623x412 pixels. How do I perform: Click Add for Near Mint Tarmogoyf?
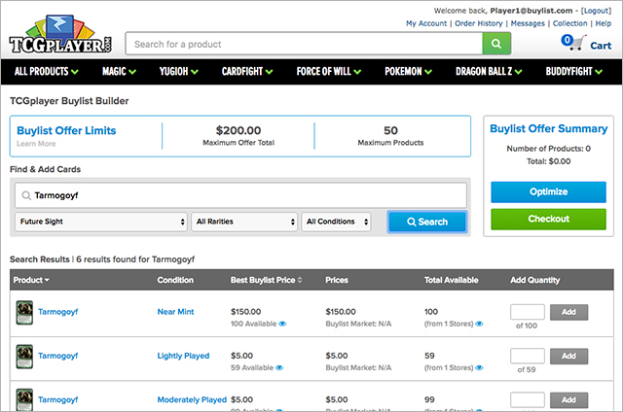[x=568, y=312]
